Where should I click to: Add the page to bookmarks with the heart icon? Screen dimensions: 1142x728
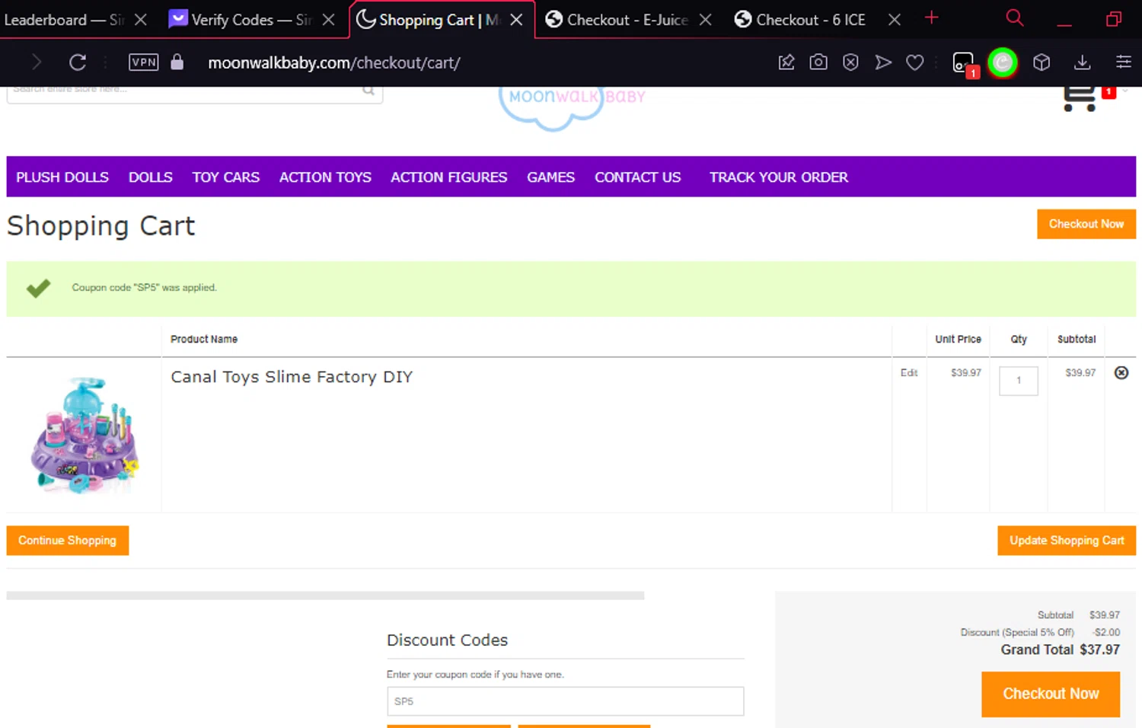pos(915,62)
